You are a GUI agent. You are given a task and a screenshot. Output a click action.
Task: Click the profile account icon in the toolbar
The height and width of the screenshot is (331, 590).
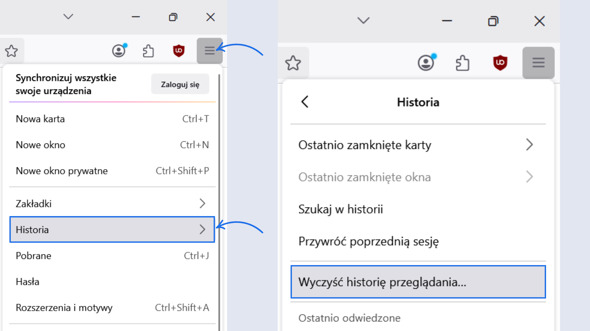point(119,51)
